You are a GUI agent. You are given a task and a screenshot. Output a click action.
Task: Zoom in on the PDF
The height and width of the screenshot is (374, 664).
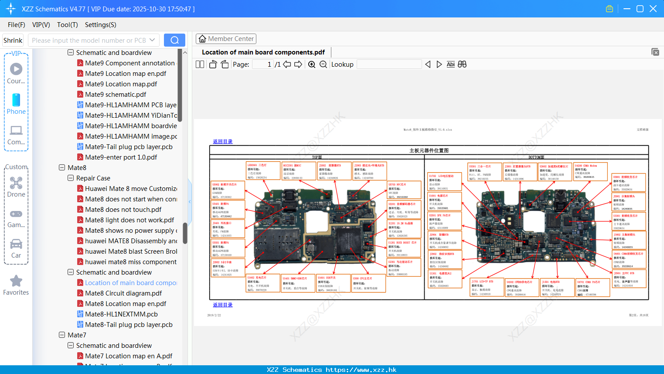point(312,65)
